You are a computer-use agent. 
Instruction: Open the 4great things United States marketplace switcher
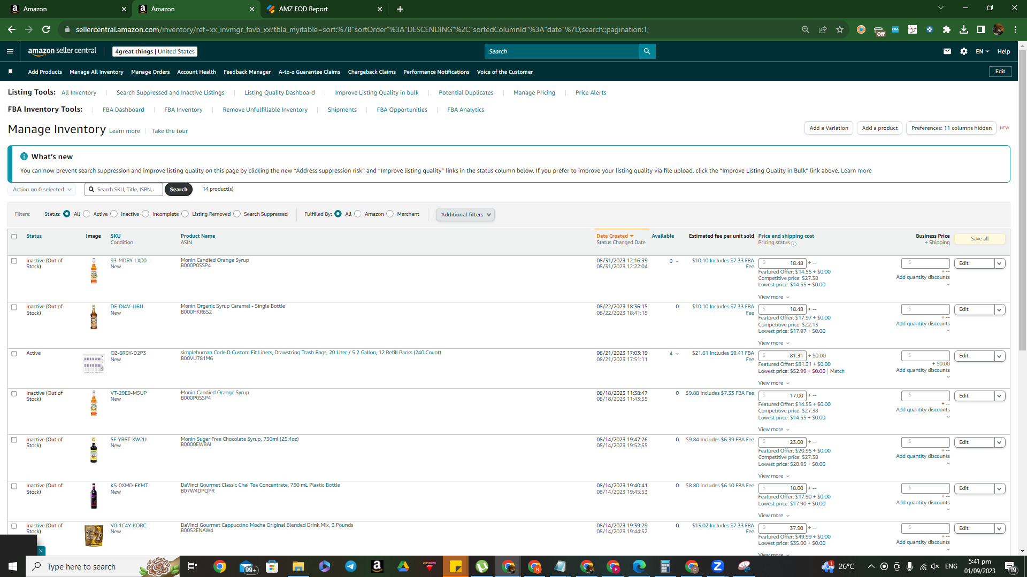(x=155, y=51)
